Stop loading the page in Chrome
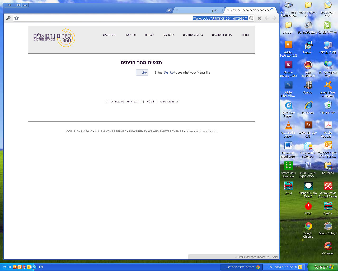This screenshot has width=338, height=271. (259, 18)
